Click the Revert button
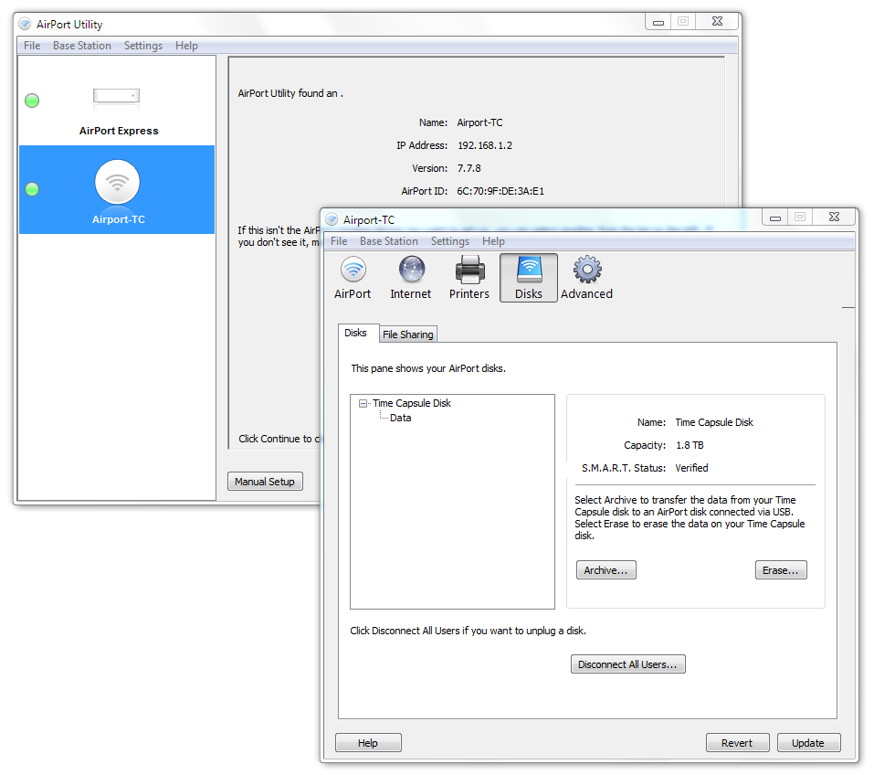Screen dimensions: 874x775 [x=737, y=743]
